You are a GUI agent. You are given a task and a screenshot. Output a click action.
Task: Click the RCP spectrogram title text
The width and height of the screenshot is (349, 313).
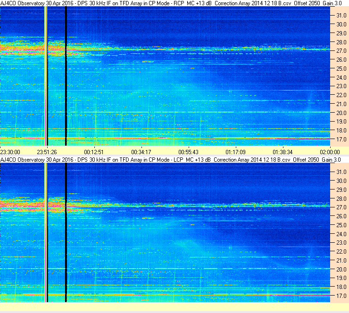pyautogui.click(x=171, y=3)
